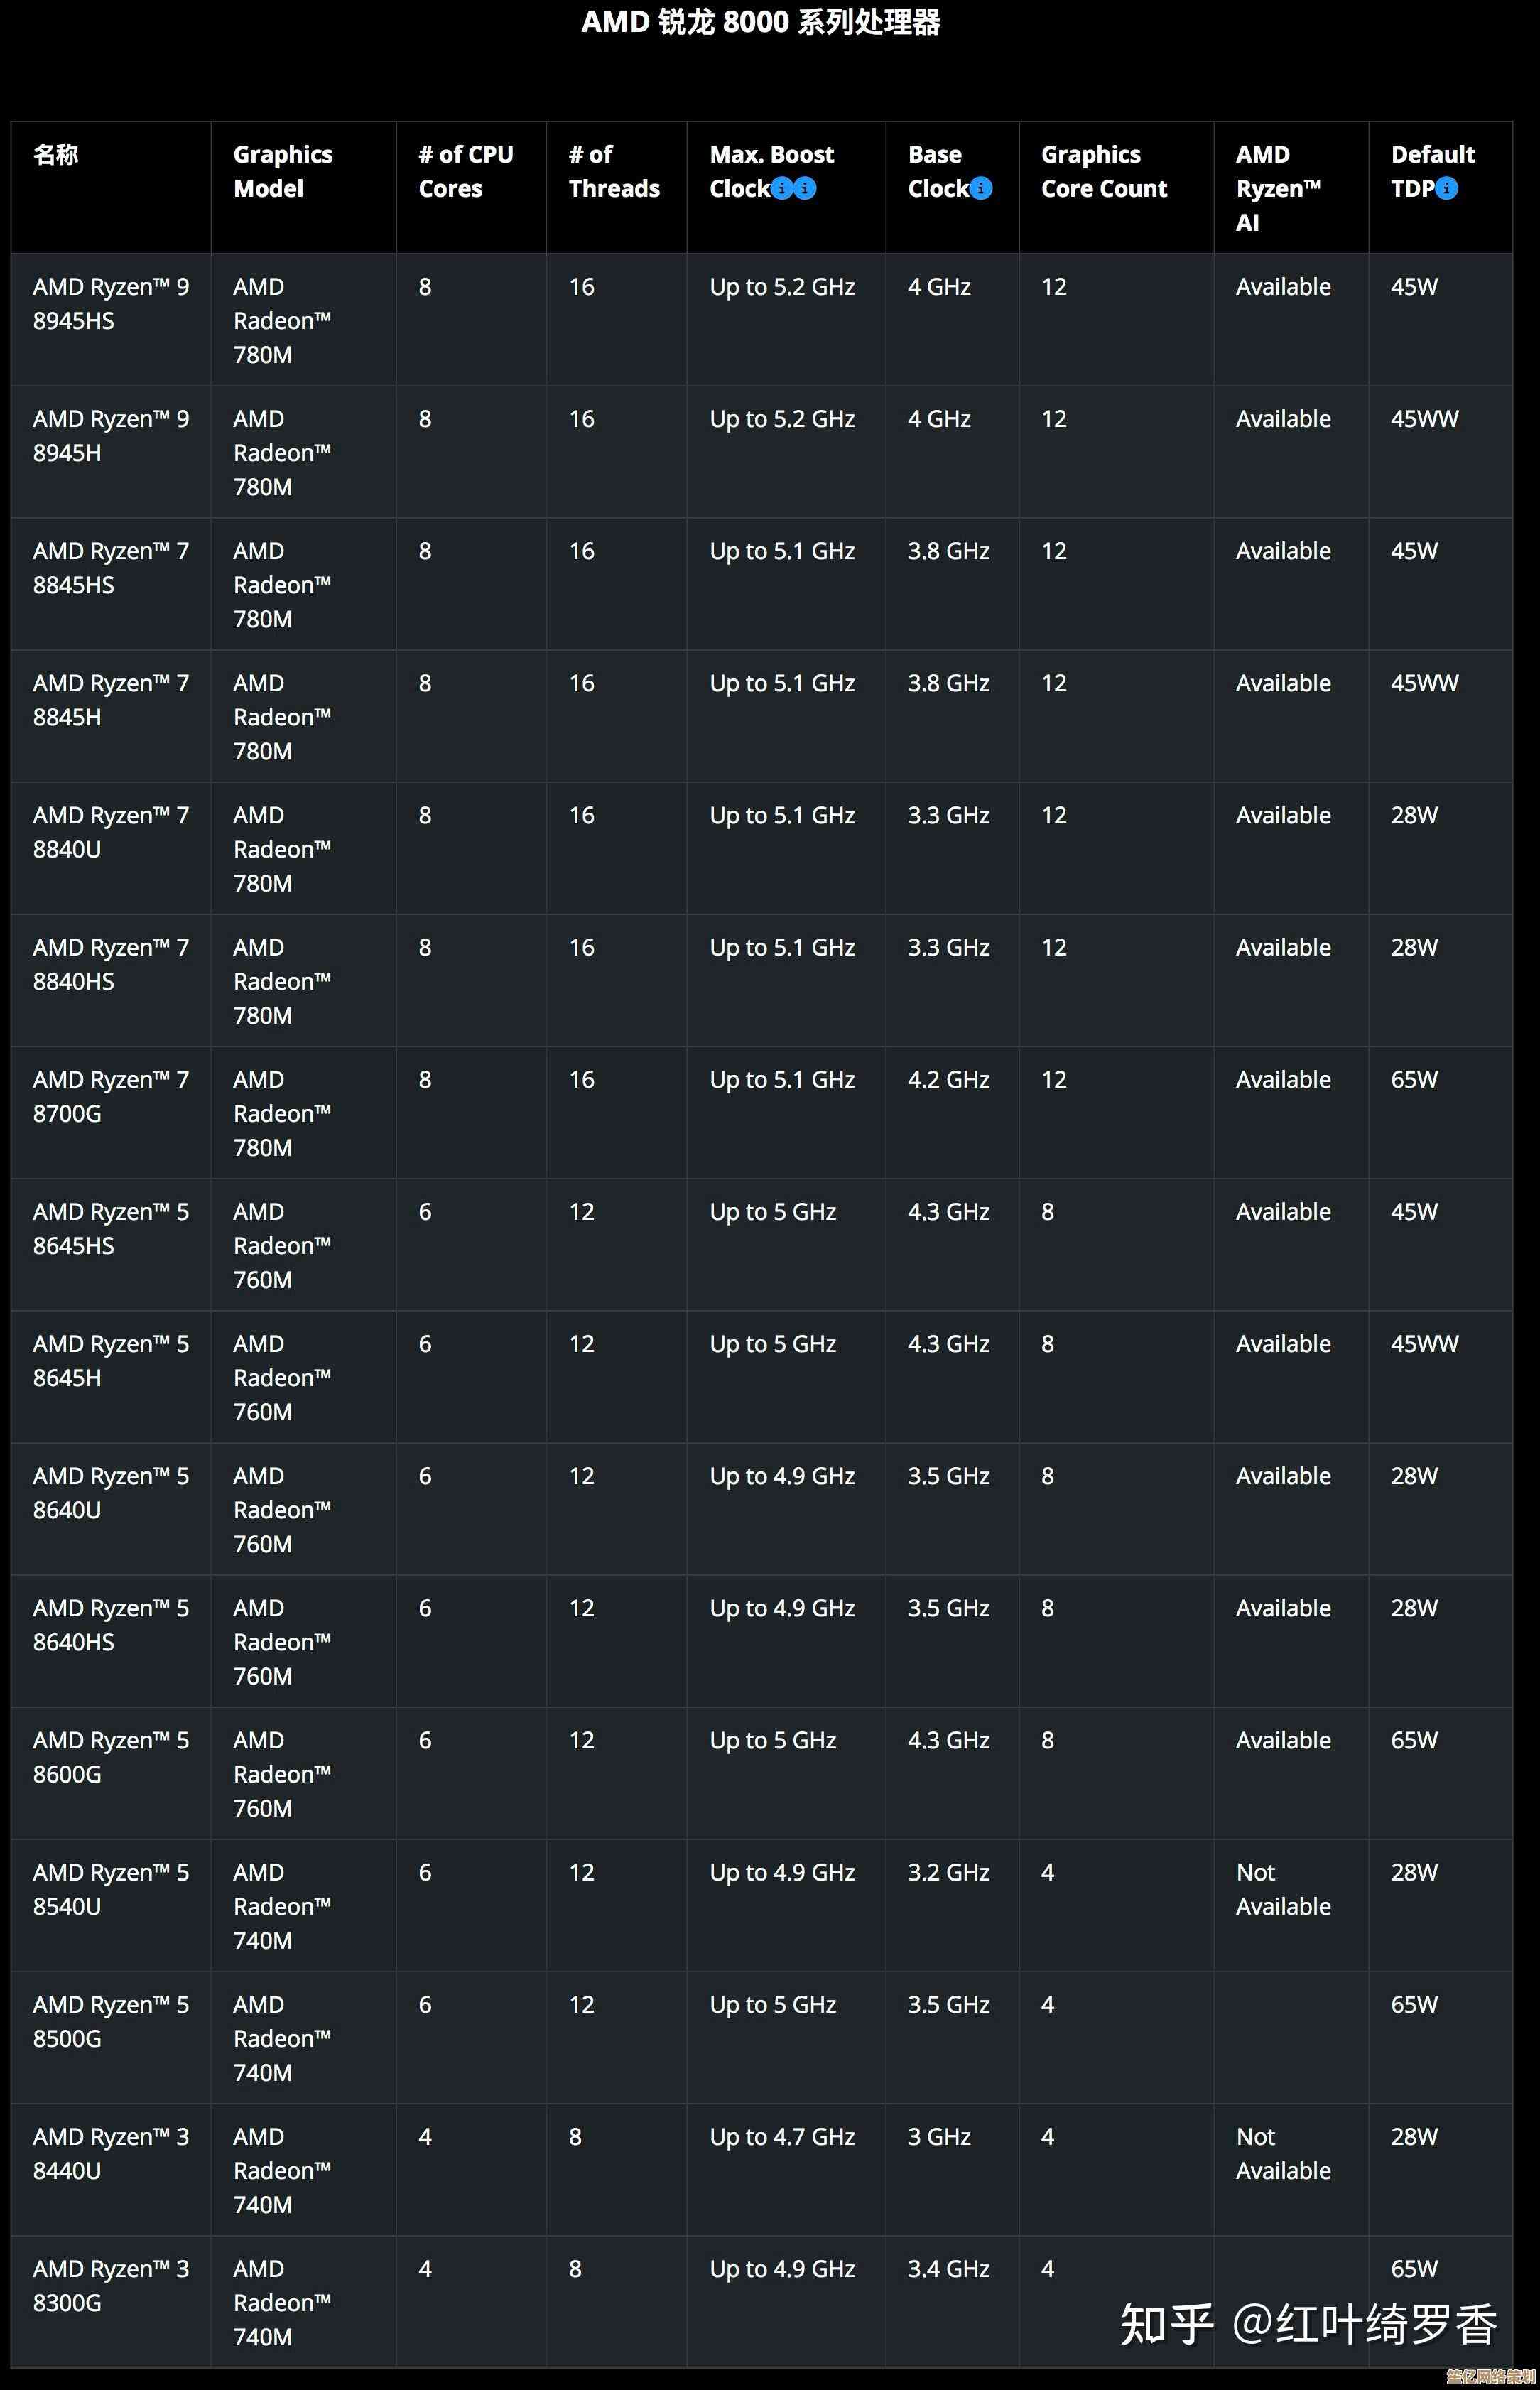Select the # of CPU Cores column header
The image size is (1540, 2390).
click(x=465, y=172)
